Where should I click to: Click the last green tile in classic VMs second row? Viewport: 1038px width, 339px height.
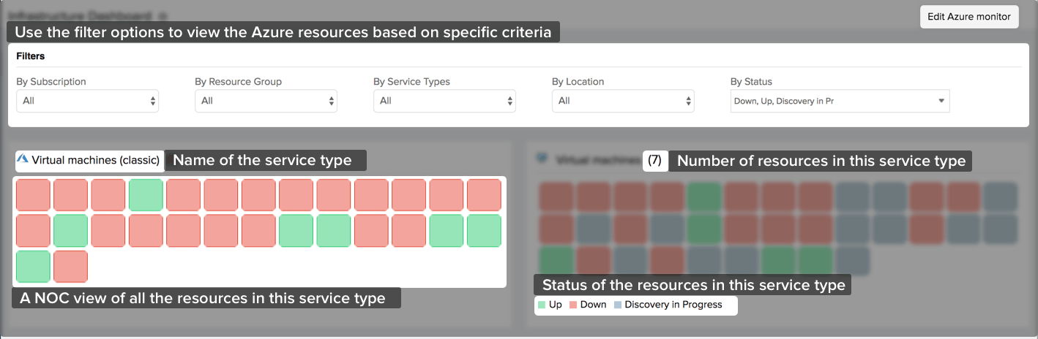tap(484, 231)
